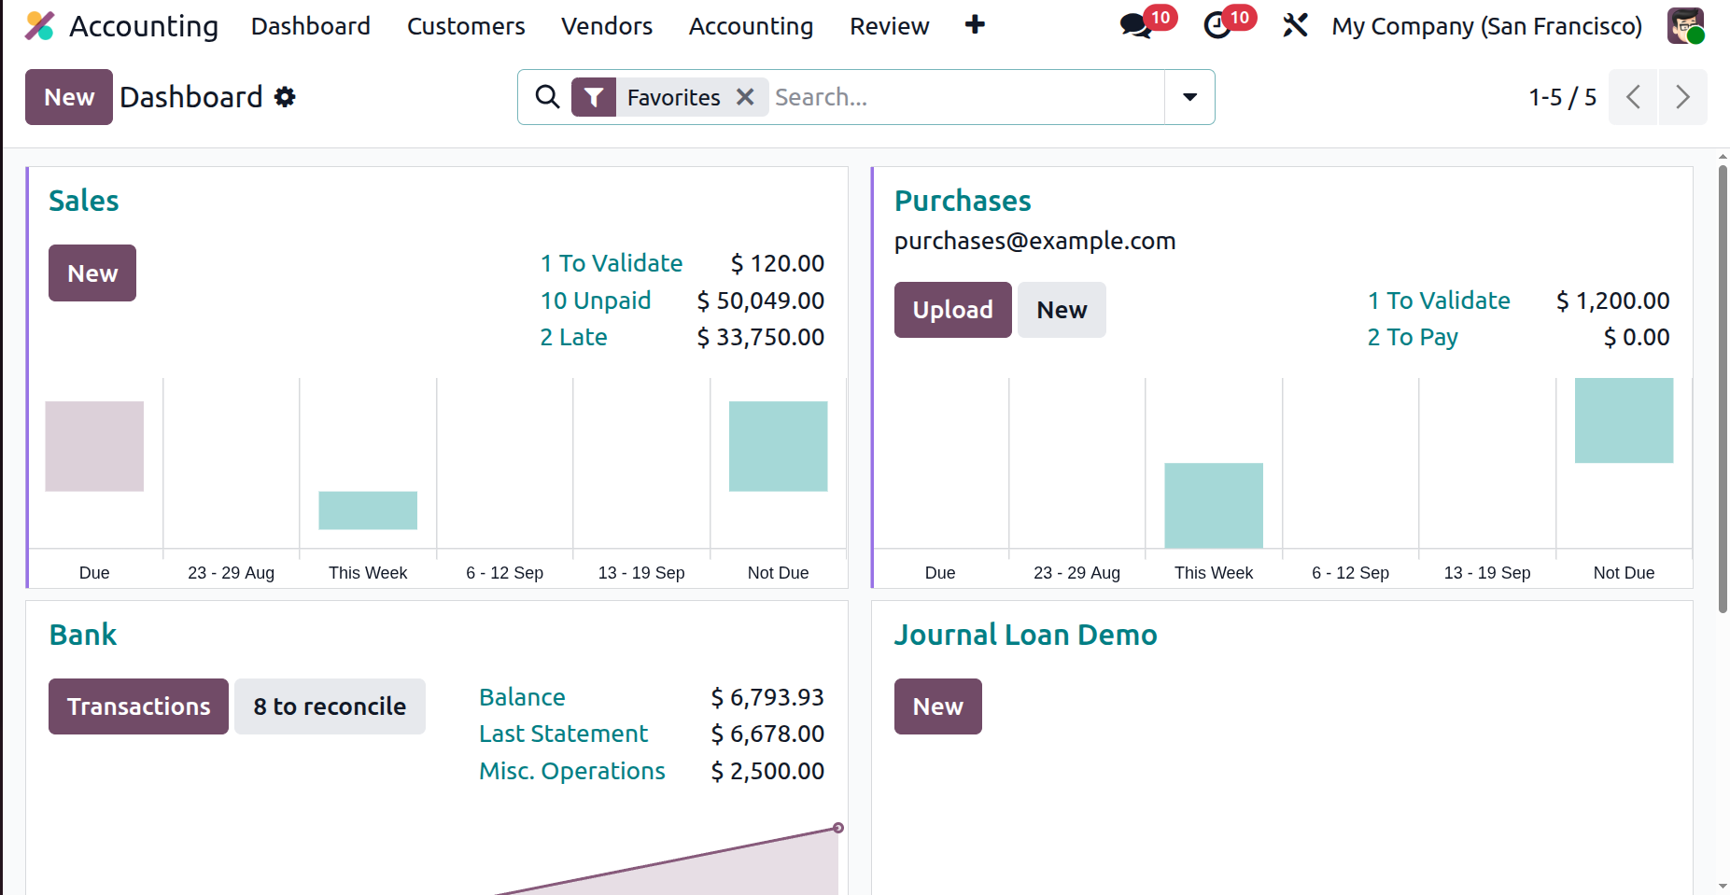Open the Review menu
The image size is (1730, 895).
point(889,26)
